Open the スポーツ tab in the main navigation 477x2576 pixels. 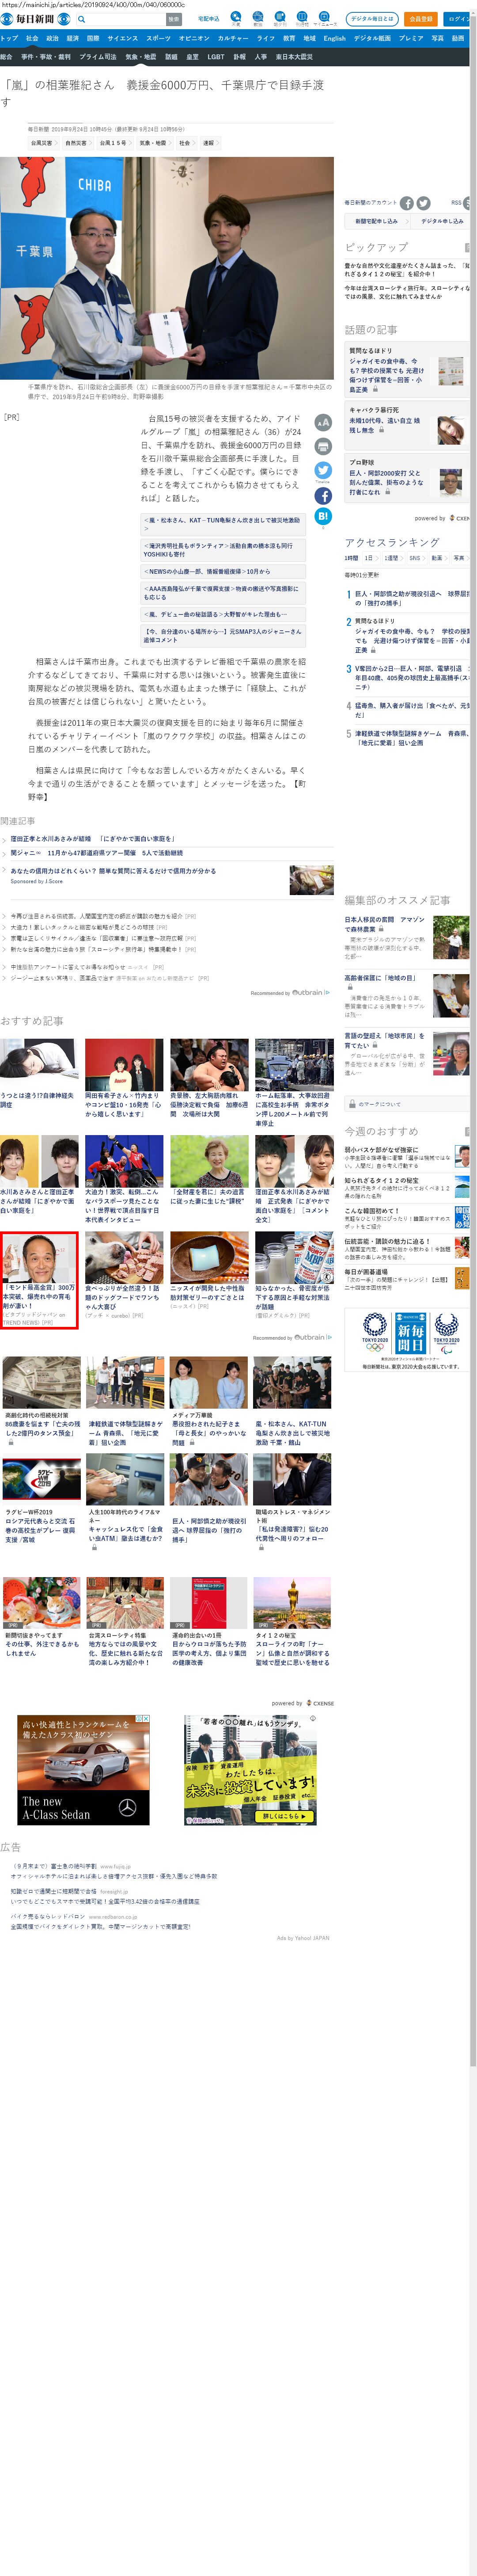pos(158,38)
